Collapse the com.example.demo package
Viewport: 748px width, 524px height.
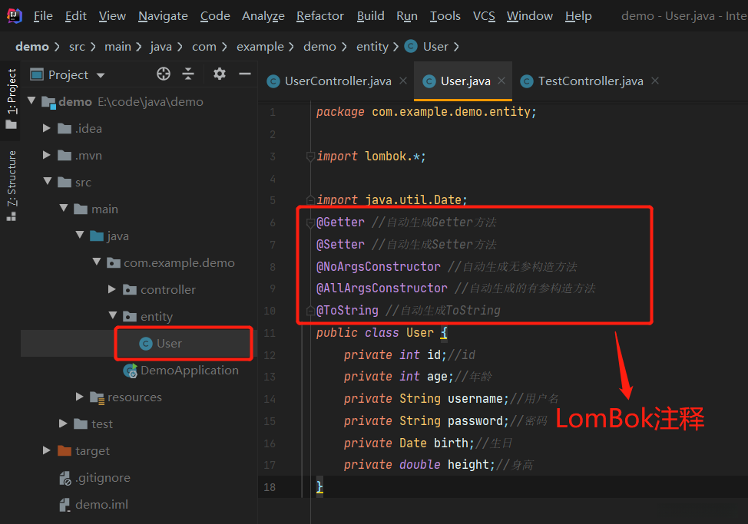[97, 262]
